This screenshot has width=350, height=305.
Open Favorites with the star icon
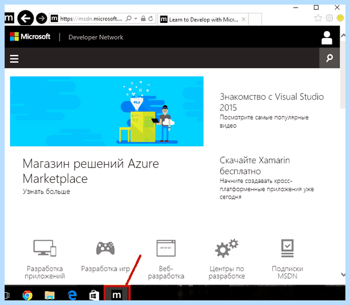click(x=318, y=18)
